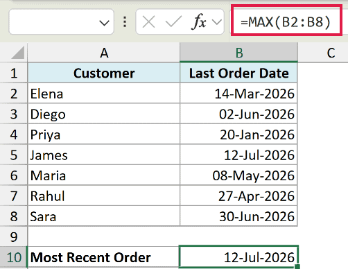Click the formula bar containing =MAX(B2:B8)
This screenshot has height=269, width=348.
click(286, 21)
